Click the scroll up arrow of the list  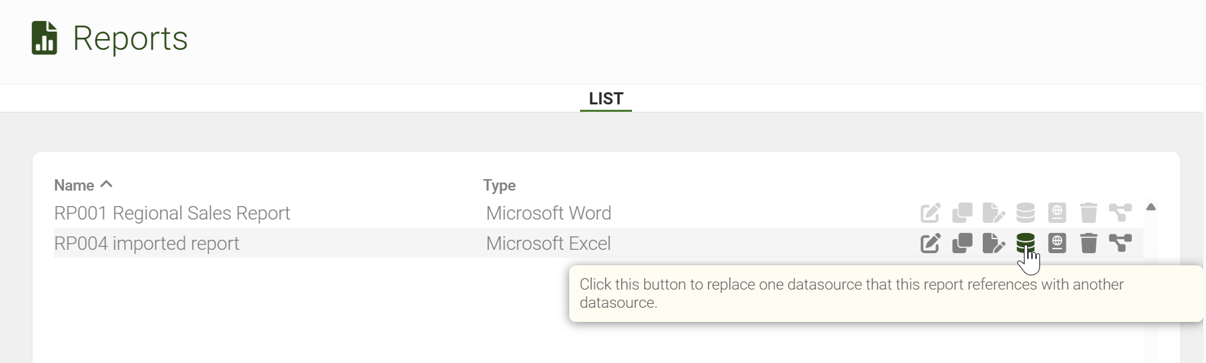[x=1151, y=207]
